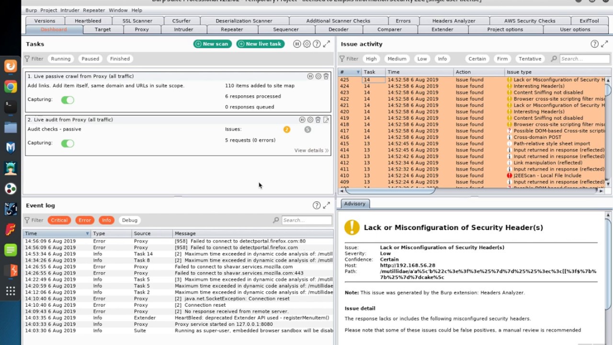The image size is (613, 345).
Task: Expand the Issue activity panel to full size
Action: pyautogui.click(x=604, y=44)
